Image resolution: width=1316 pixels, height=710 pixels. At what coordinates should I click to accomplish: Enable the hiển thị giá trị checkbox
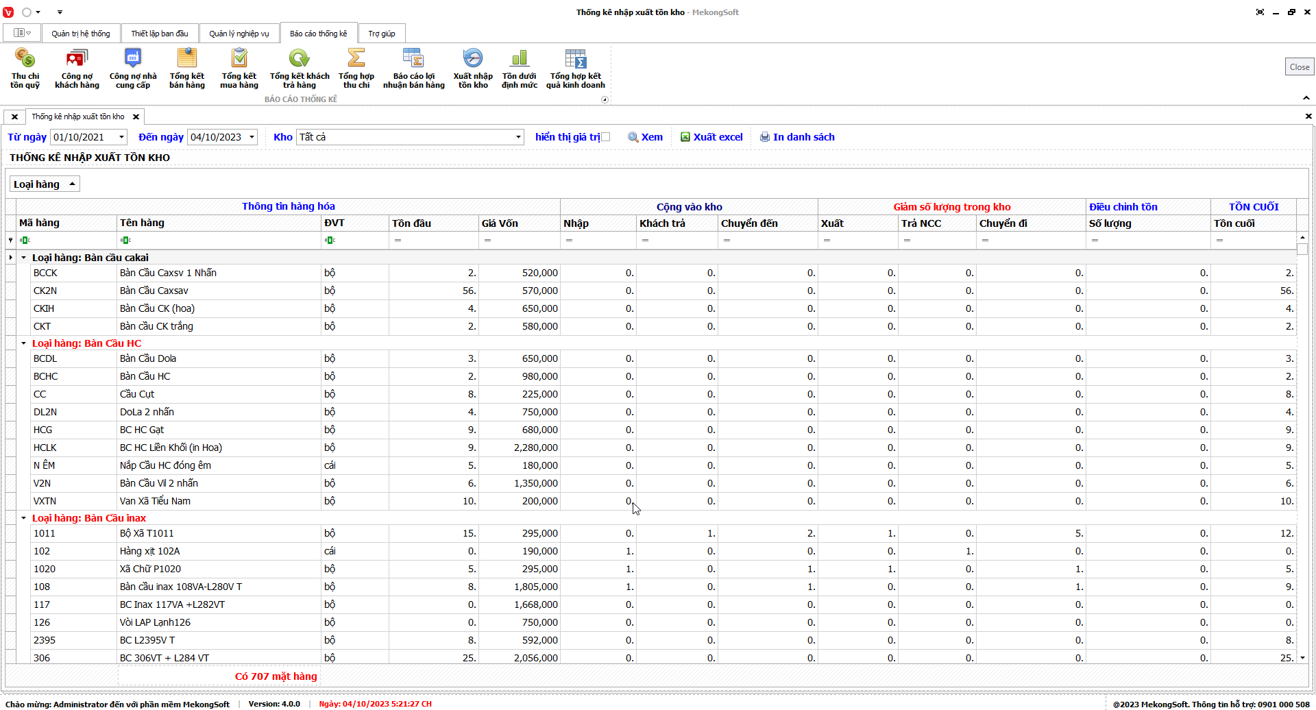coord(605,137)
